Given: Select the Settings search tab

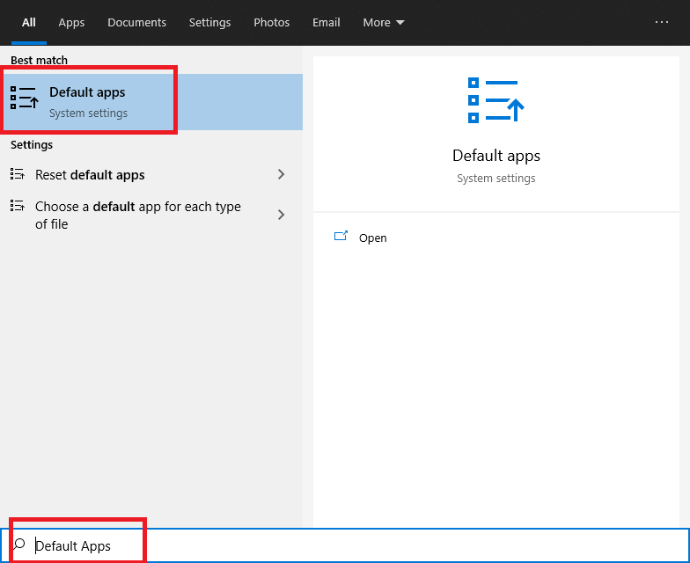Looking at the screenshot, I should click(209, 23).
